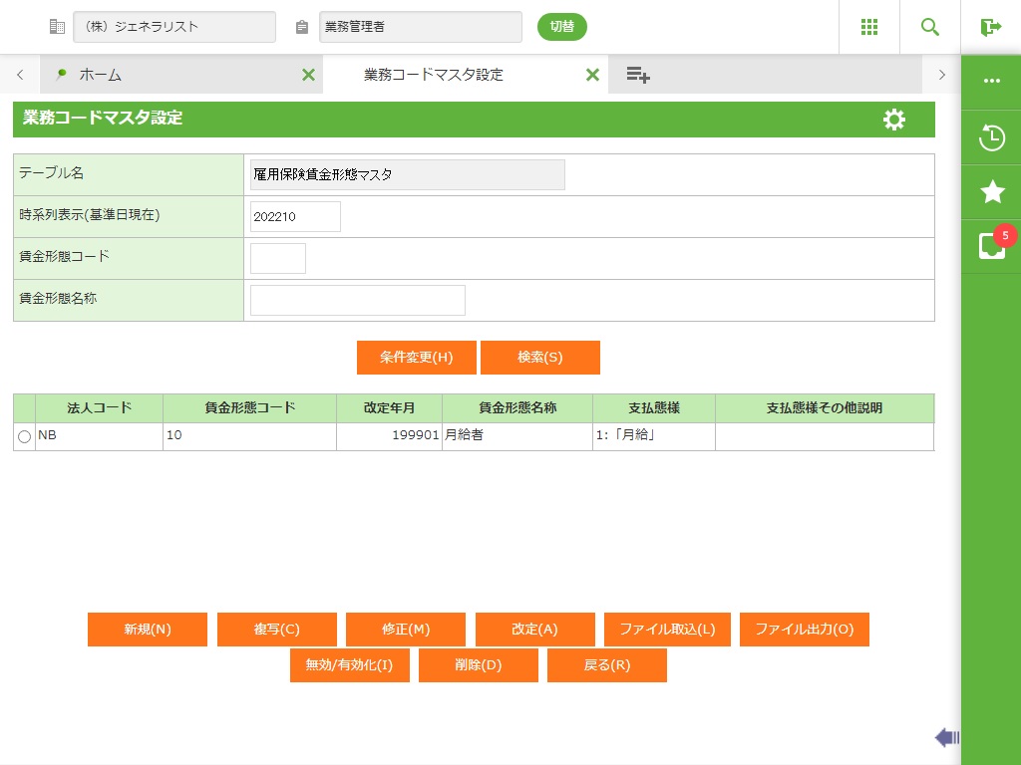Open the history clock icon in sidebar

tap(991, 137)
